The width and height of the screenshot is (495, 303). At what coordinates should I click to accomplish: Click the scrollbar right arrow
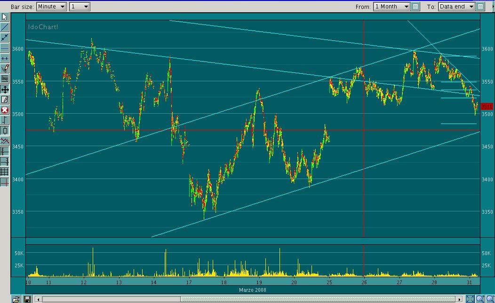[459, 299]
